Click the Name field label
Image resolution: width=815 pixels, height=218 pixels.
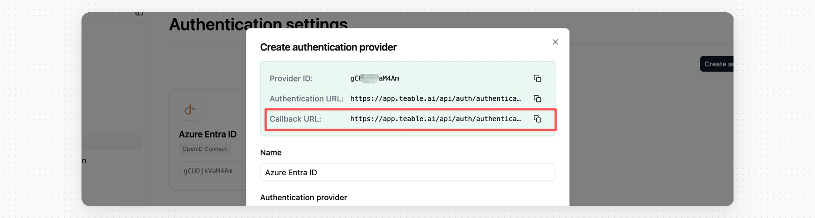(271, 152)
